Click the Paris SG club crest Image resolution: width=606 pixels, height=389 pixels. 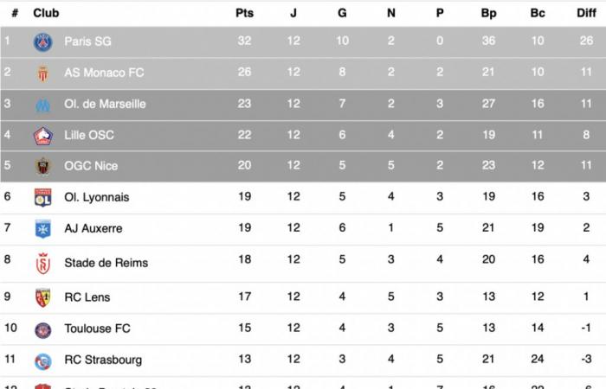click(x=42, y=41)
